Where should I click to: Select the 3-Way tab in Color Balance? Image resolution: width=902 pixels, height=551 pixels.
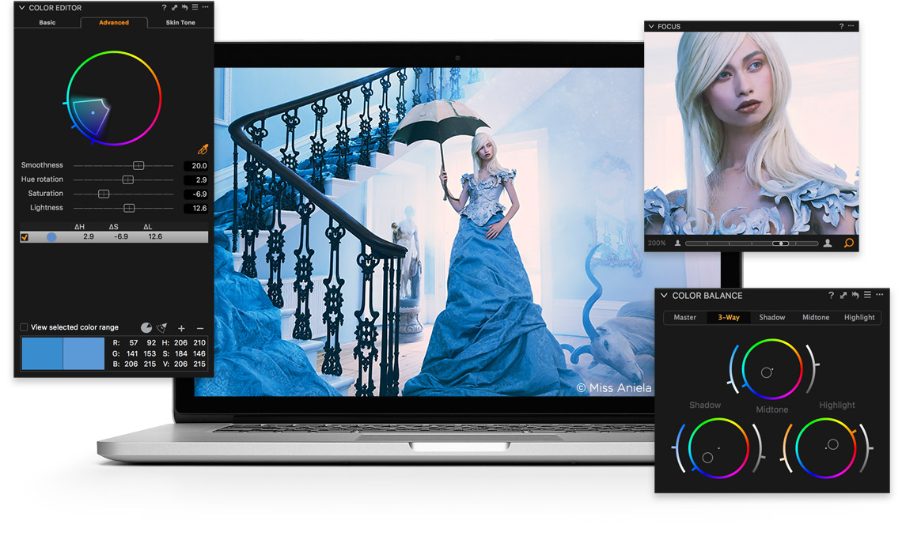pos(729,317)
